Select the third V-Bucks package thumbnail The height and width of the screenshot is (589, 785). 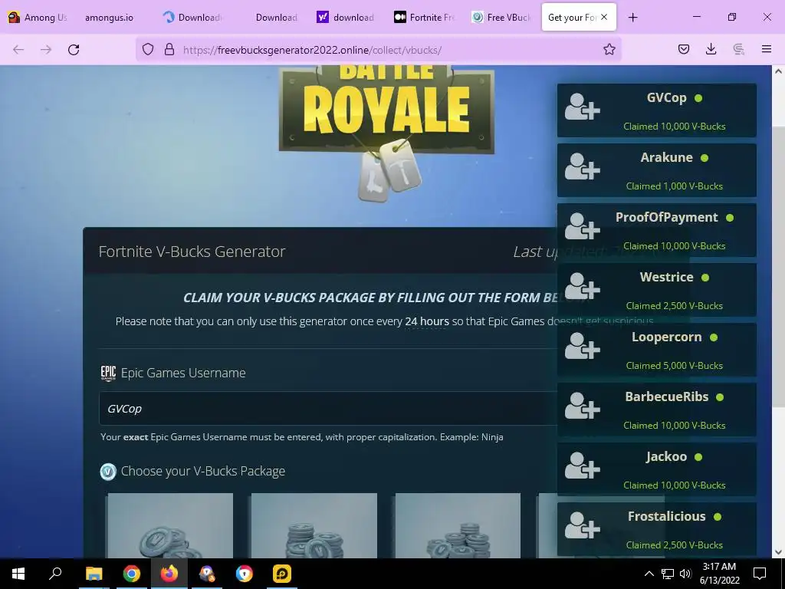point(458,525)
